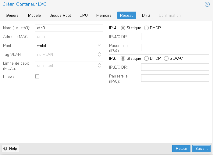
Task: Select IPv6 DHCP radio button
Action: click(x=146, y=59)
